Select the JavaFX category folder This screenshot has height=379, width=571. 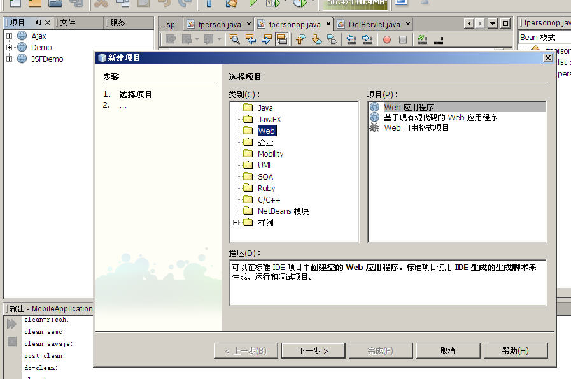[x=269, y=118]
